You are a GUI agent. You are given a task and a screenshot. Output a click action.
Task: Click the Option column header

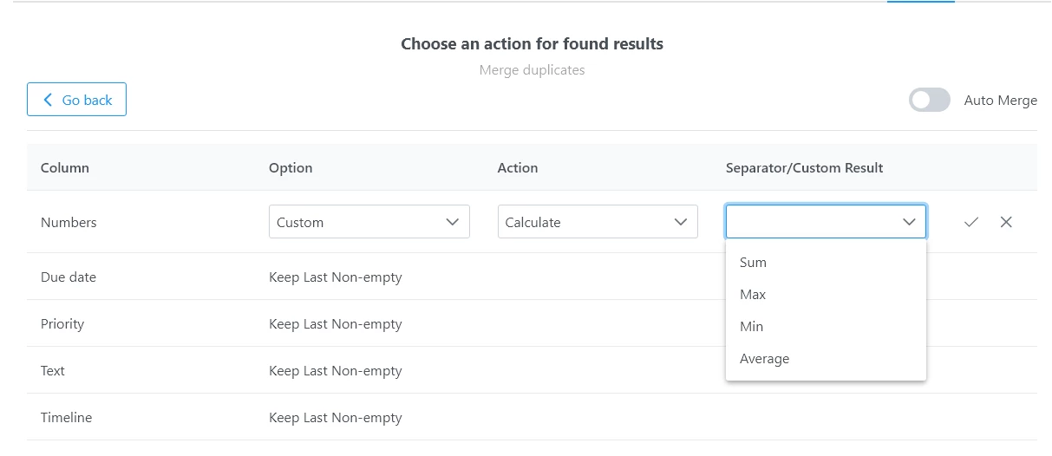coord(291,168)
